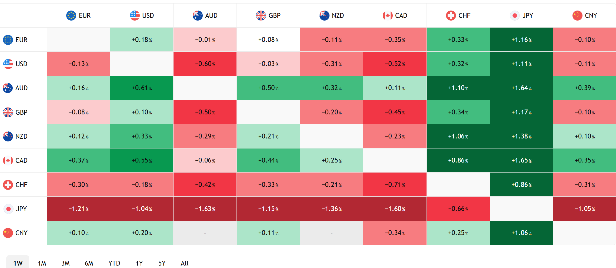The image size is (616, 268).
Task: Select the AUD flag icon in the left column
Action: pyautogui.click(x=8, y=88)
